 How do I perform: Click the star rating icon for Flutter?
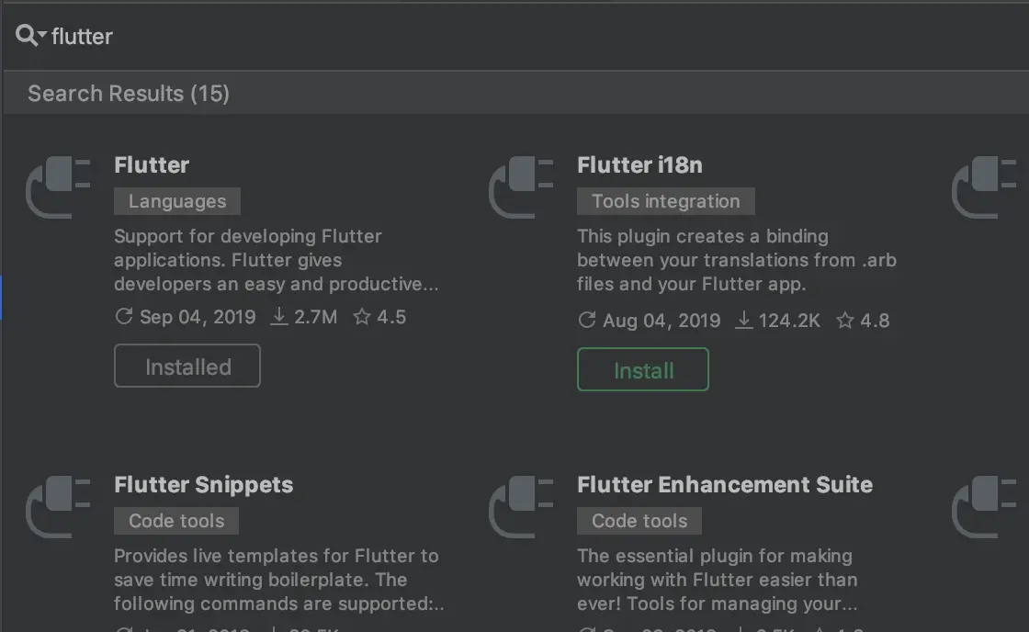tap(362, 317)
